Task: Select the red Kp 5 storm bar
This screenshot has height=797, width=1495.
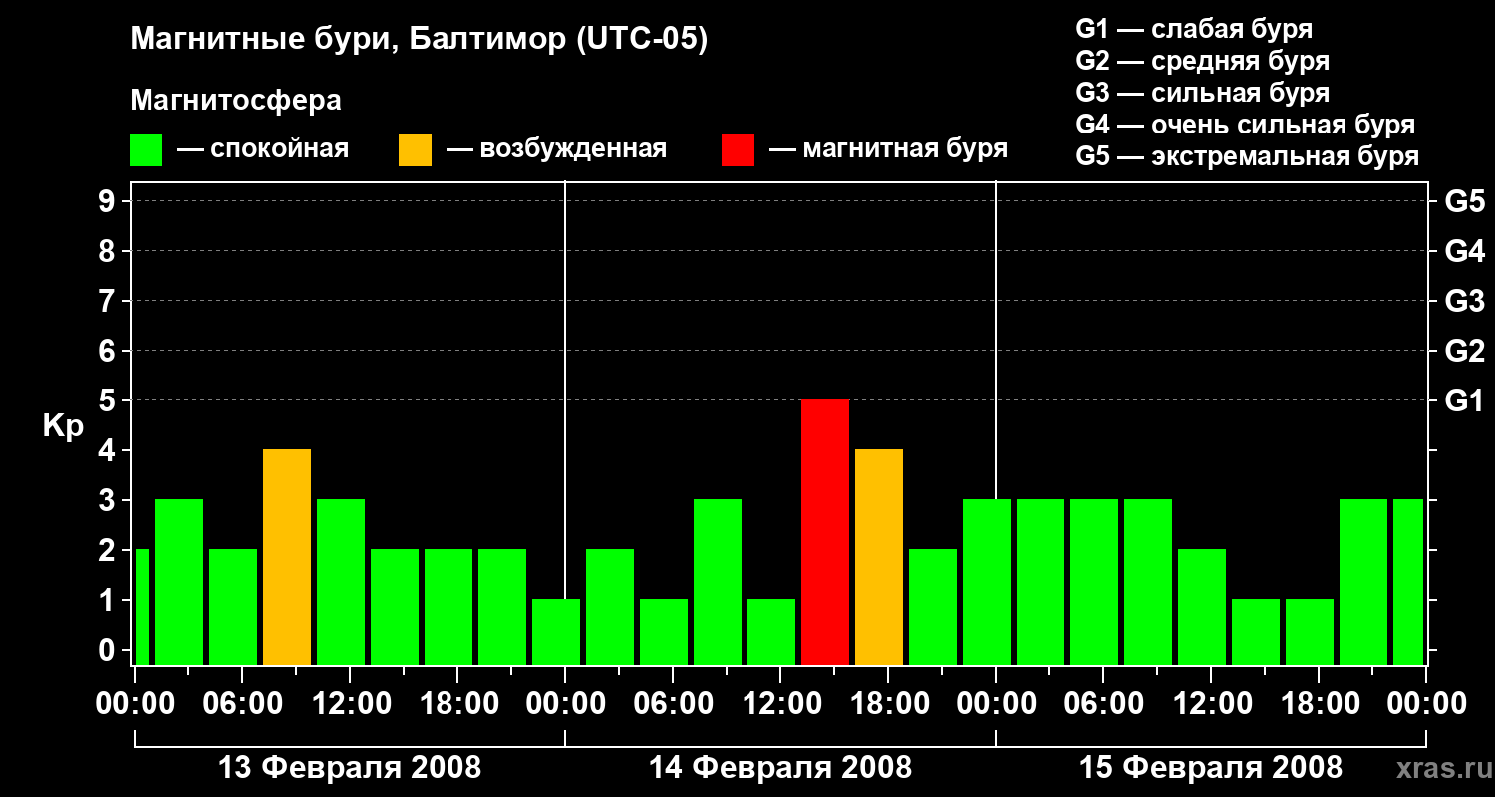Action: pyautogui.click(x=825, y=532)
